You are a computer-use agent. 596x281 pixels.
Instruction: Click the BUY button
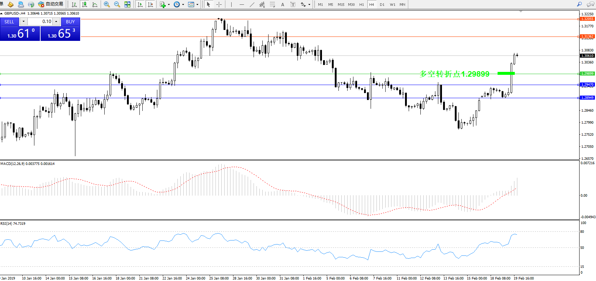pos(70,22)
